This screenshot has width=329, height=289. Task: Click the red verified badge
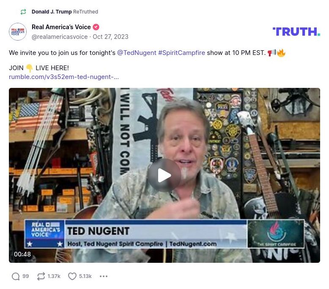[96, 27]
